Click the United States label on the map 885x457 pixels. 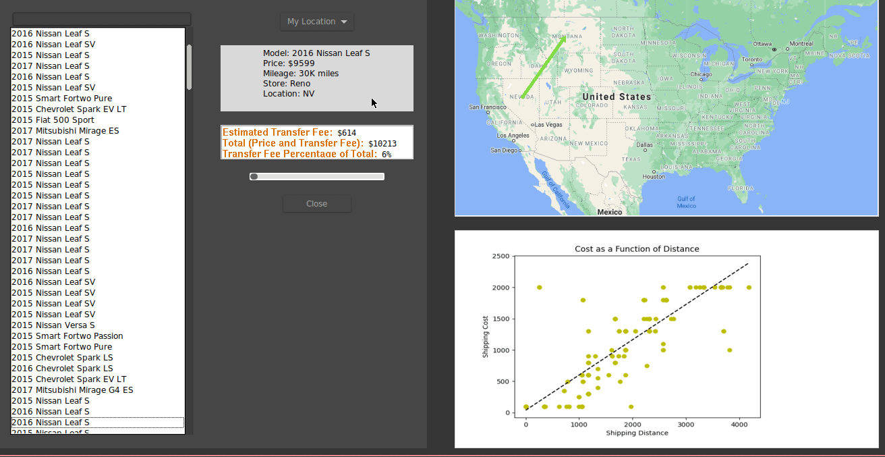click(617, 97)
